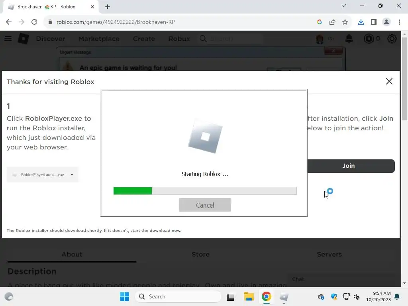Open the Discover menu item

point(51,39)
